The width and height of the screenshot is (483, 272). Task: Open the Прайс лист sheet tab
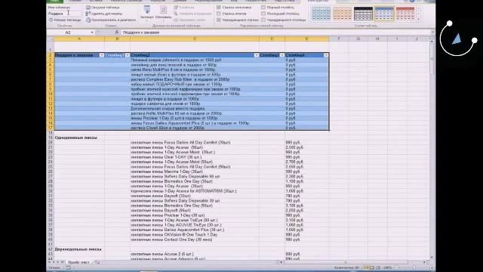click(x=78, y=262)
